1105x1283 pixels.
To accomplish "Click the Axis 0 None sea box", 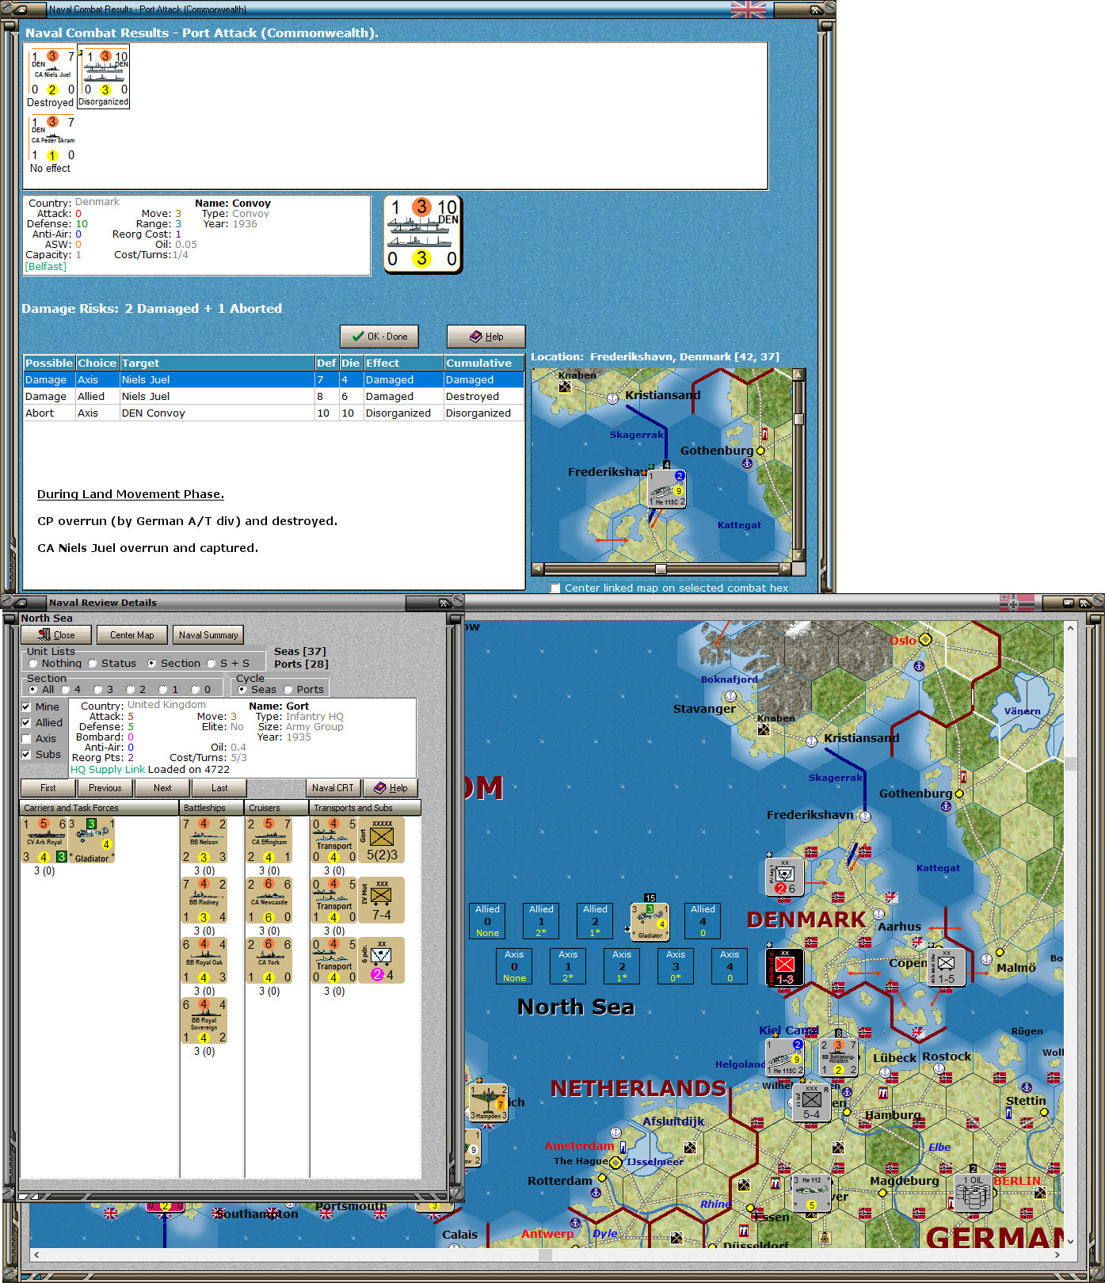I will coord(514,966).
